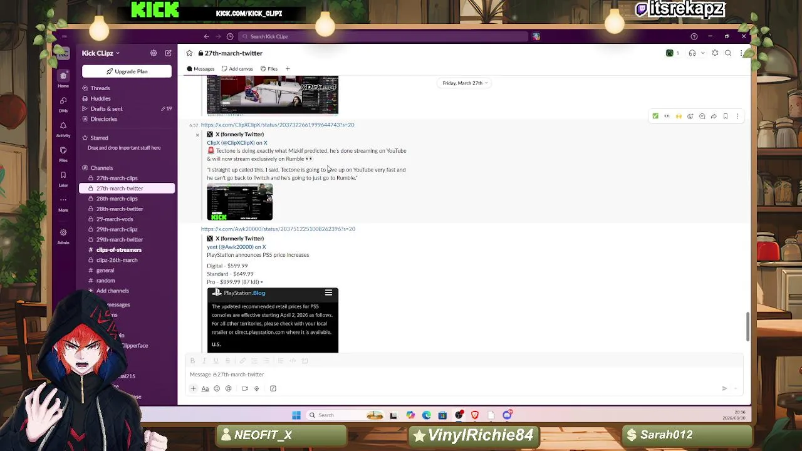Click the Upgrade Plan button
802x451 pixels.
127,71
